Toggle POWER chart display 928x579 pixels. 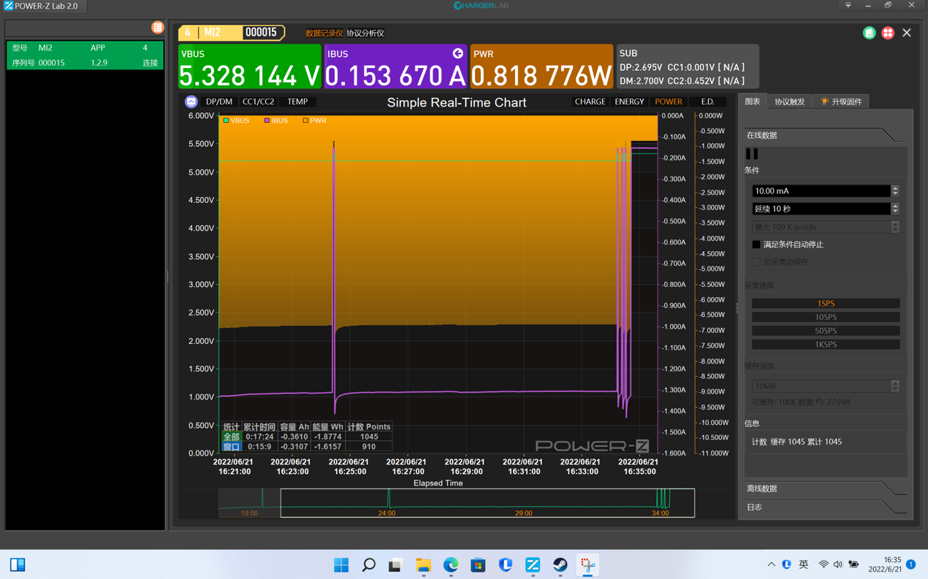(x=669, y=102)
